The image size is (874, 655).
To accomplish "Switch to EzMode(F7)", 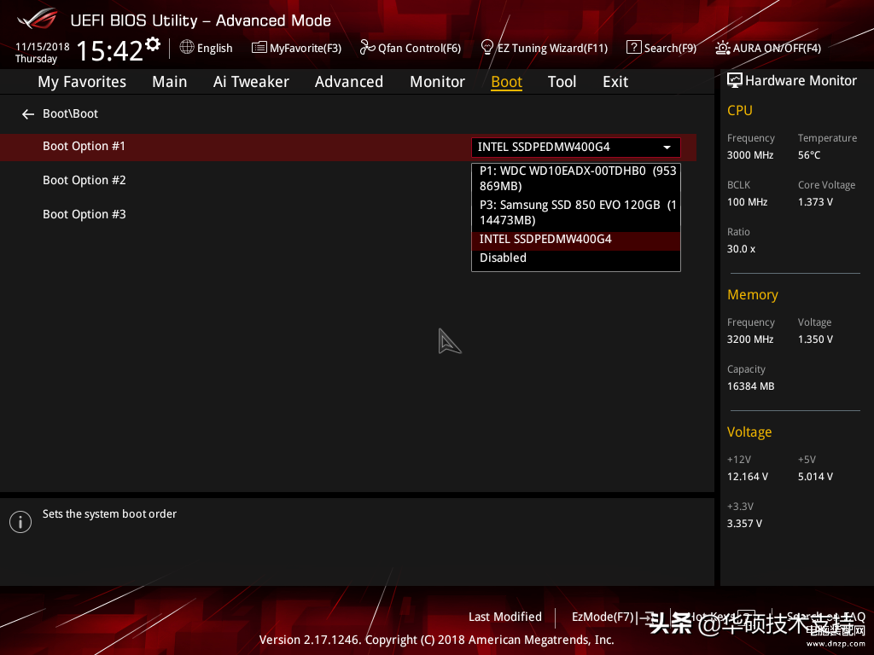I will (x=603, y=617).
